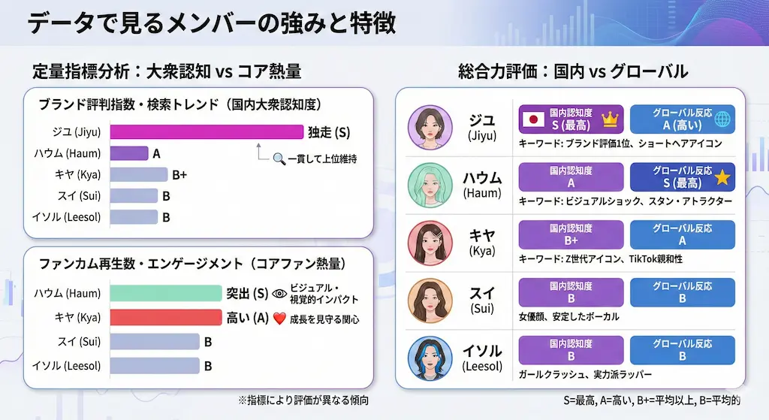Click Sui's グローバル反応 B badge
The image size is (769, 420).
point(682,293)
